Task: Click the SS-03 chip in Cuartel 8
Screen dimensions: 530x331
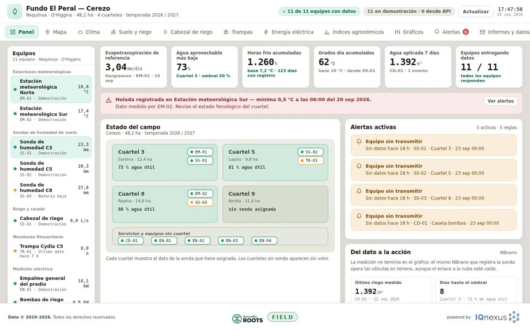Action: (200, 203)
